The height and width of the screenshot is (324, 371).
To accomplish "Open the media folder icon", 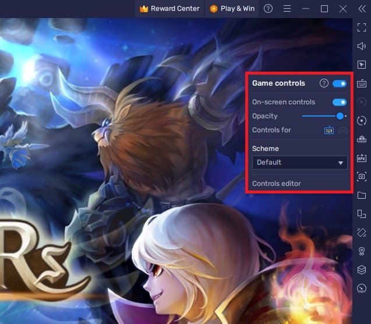I will point(362,195).
